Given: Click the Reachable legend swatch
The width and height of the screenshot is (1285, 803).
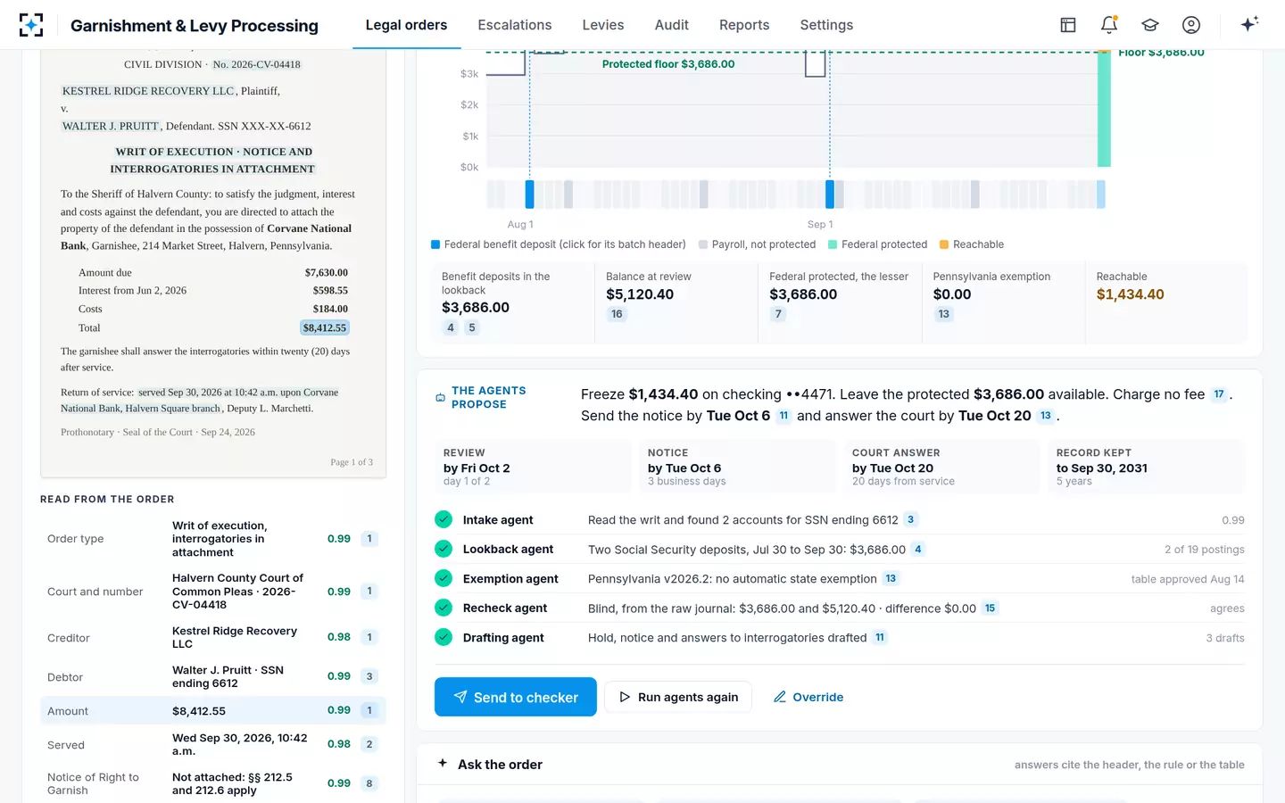Looking at the screenshot, I should (x=944, y=244).
